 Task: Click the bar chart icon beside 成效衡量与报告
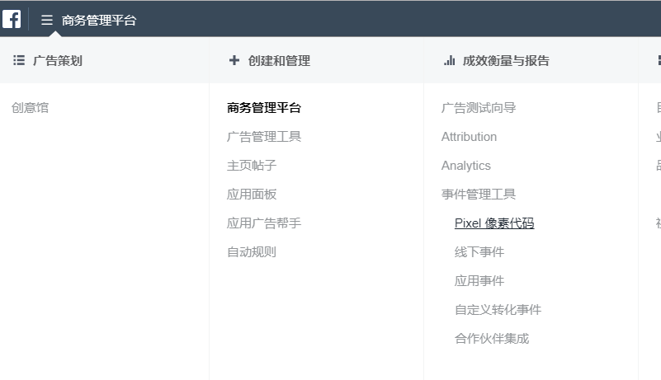tap(450, 61)
